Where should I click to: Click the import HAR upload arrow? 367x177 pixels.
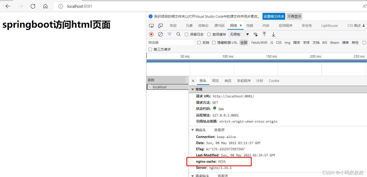264,34
